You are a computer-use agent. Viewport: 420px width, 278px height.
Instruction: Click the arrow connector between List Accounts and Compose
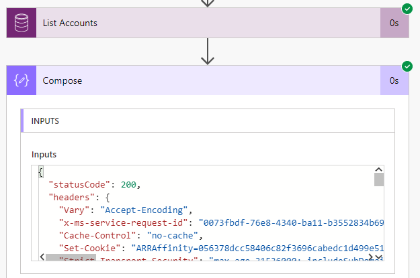pyautogui.click(x=208, y=52)
